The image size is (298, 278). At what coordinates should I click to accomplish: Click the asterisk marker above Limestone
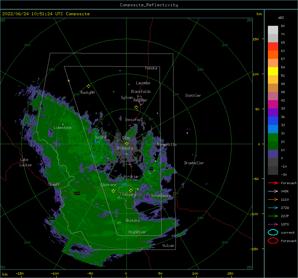coord(63,125)
